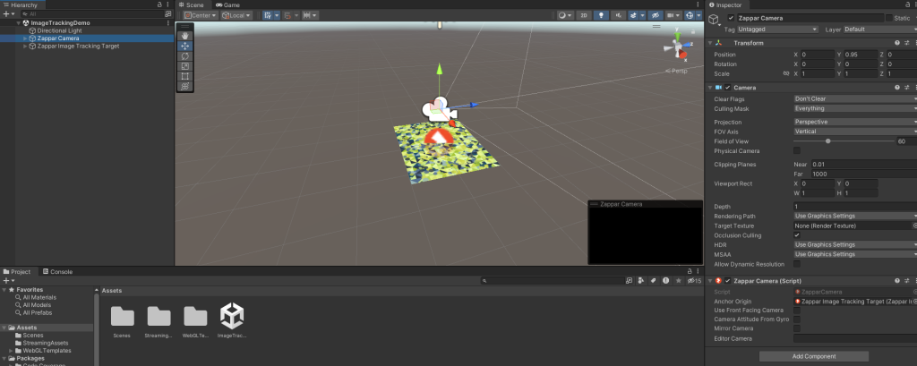Toggle hidden objects visibility in Scene

point(655,15)
